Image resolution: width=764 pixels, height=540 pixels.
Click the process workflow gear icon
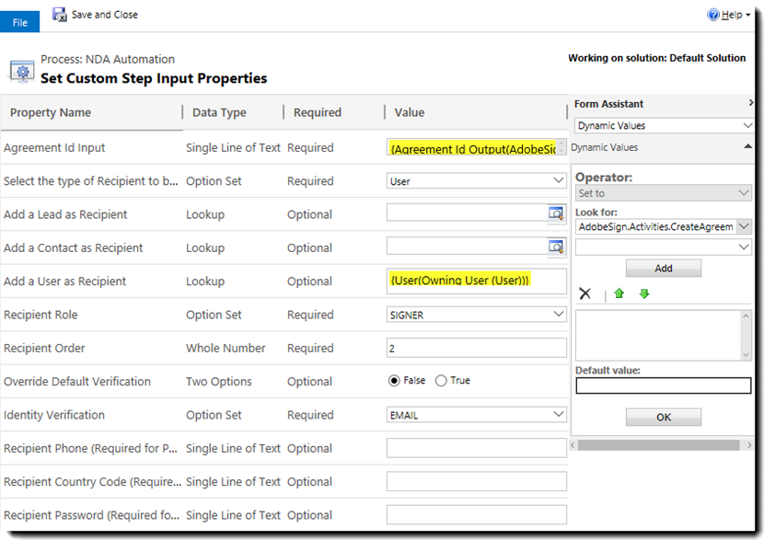click(x=22, y=70)
